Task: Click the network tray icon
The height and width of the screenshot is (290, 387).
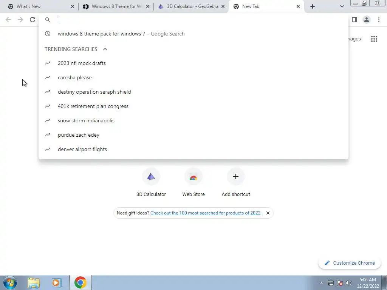Action: point(330,283)
